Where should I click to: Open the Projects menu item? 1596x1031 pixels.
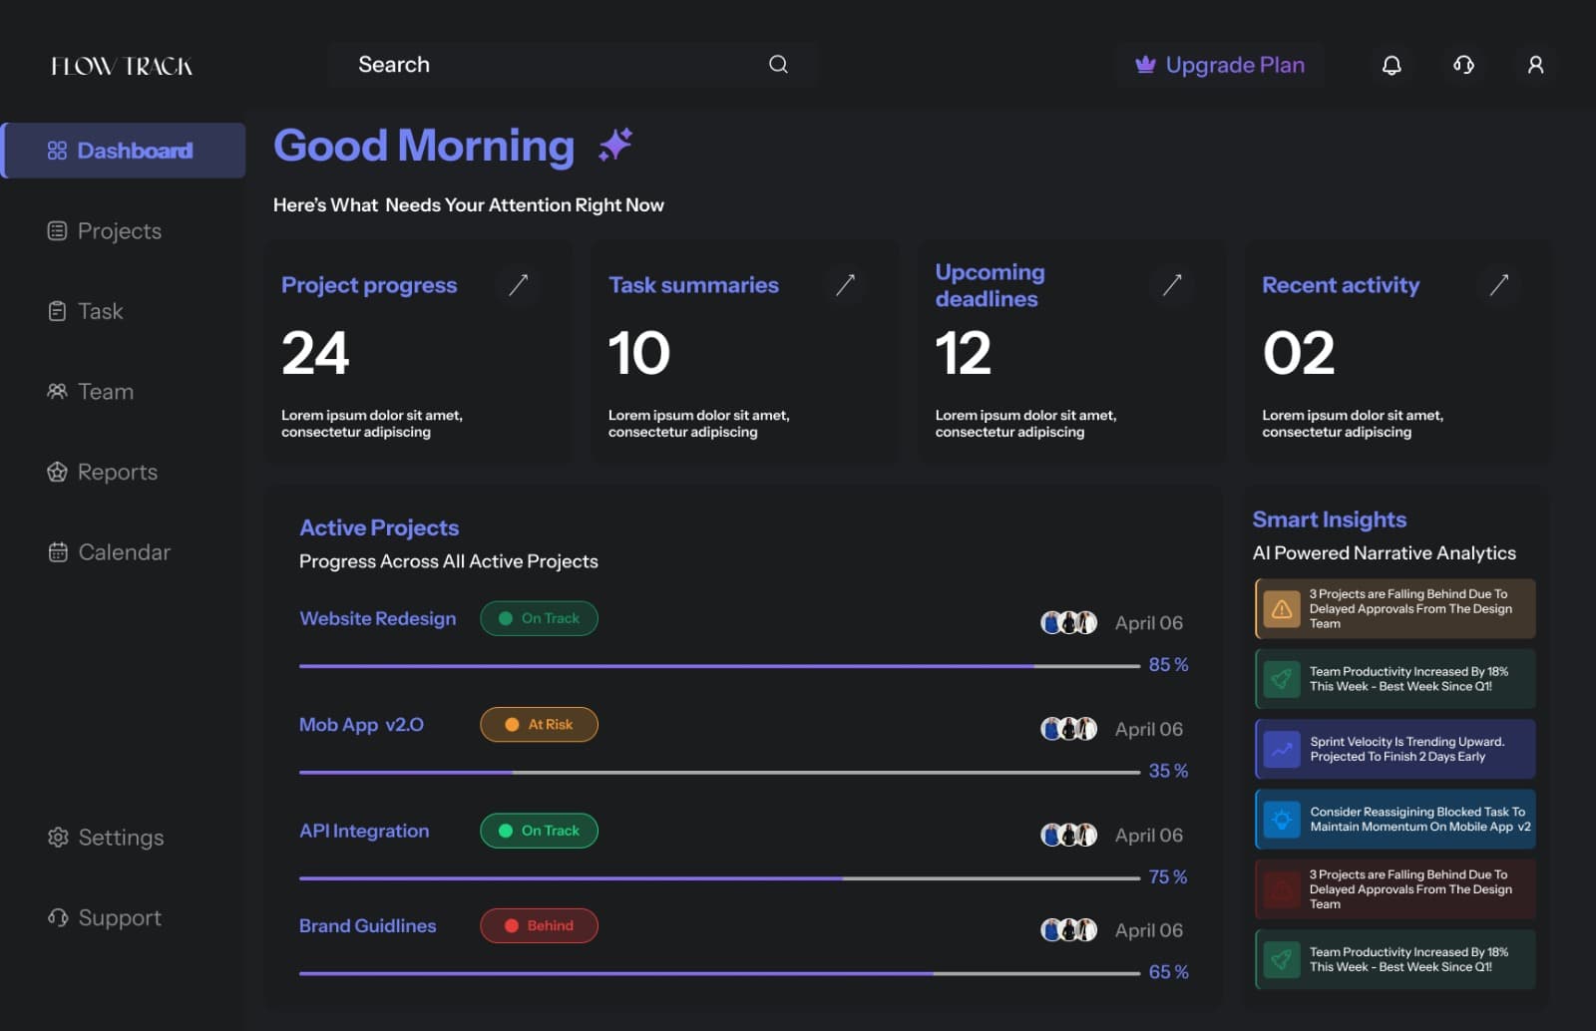tap(105, 230)
